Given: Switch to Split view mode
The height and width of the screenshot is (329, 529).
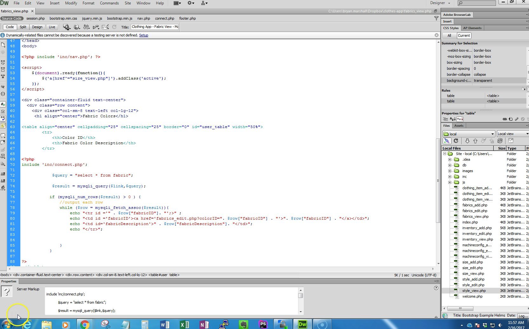Looking at the screenshot, I should click(x=23, y=27).
